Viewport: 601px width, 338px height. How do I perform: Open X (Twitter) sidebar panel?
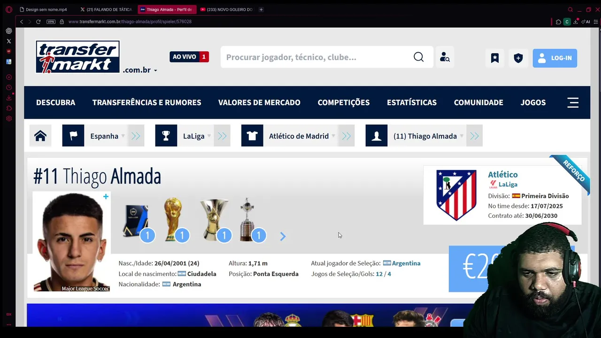click(x=8, y=41)
